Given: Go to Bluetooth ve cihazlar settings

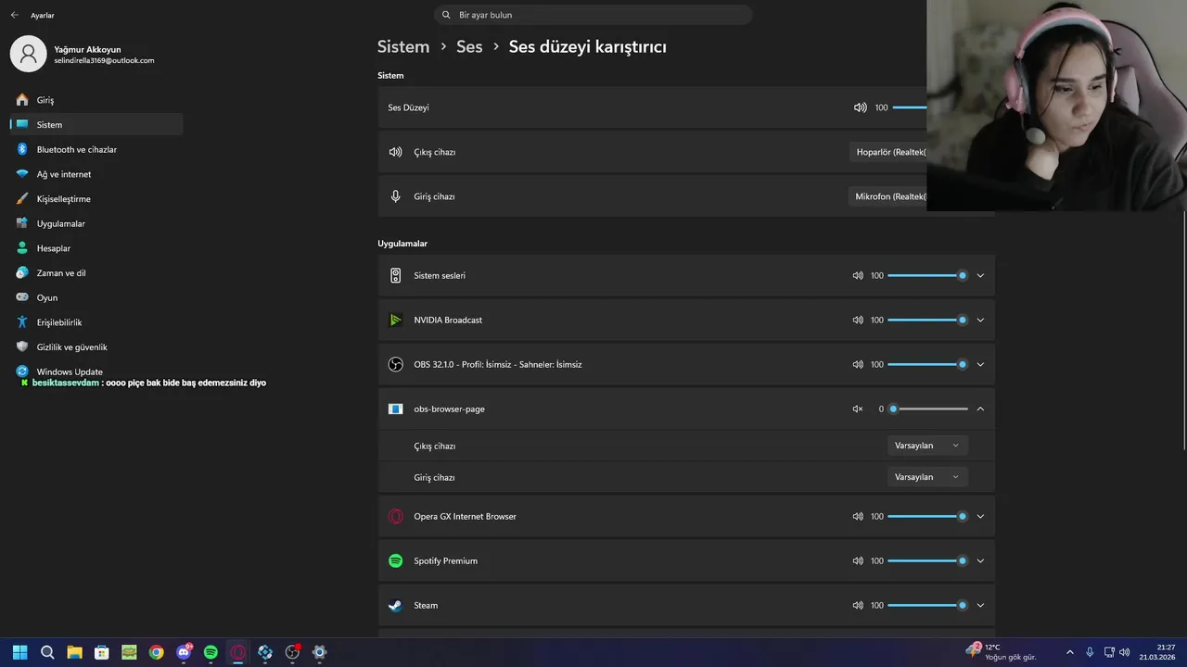Looking at the screenshot, I should click(77, 149).
